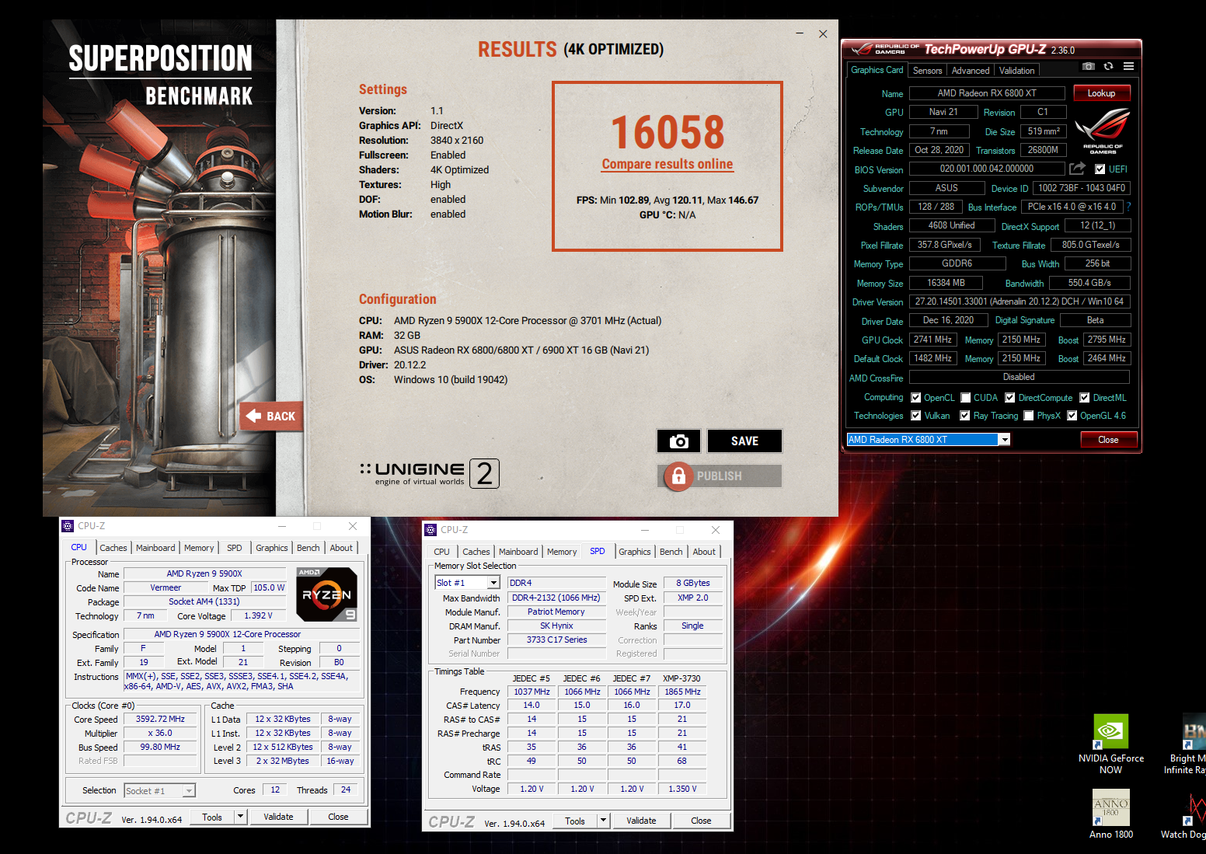Screen dimensions: 1206x854
Task: Open Graphics tab in SPD CPU-Z window
Action: pos(634,552)
